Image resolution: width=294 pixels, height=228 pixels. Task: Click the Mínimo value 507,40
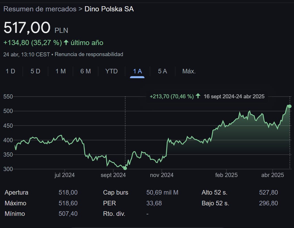(68, 214)
